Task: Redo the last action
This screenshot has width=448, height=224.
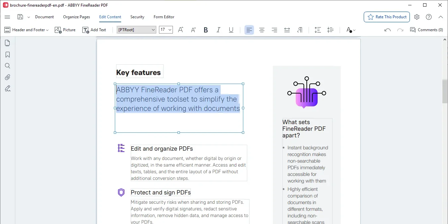Action: 400,30
